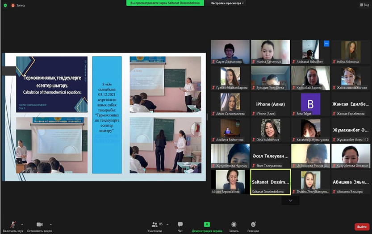Click the green screen-viewing notification banner
372x234 pixels.
tap(165, 3)
